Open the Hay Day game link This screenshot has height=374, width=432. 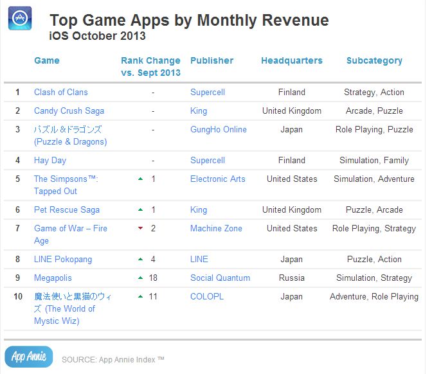point(50,160)
